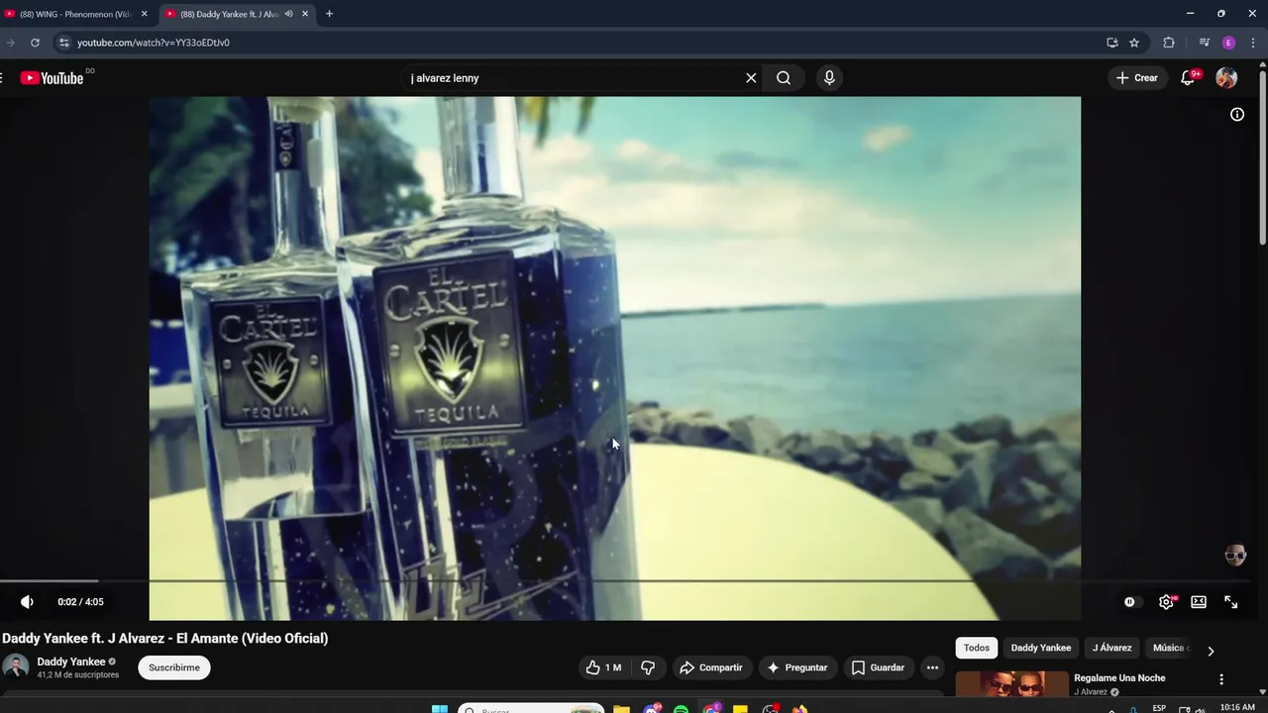Open more actions menu beside Guardar

pyautogui.click(x=932, y=667)
